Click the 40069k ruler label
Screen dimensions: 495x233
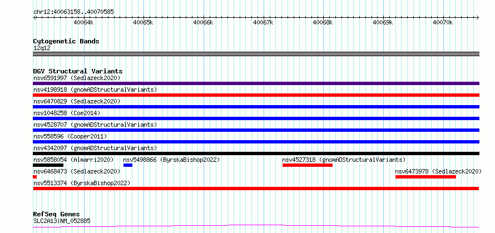pyautogui.click(x=383, y=22)
